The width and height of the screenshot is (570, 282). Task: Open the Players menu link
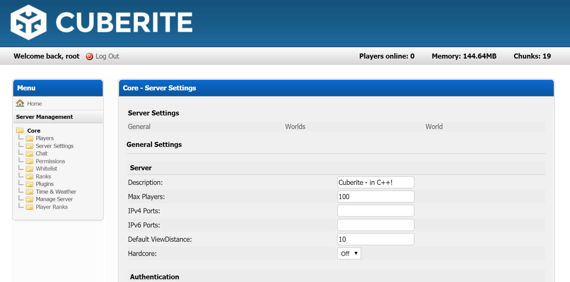point(45,138)
